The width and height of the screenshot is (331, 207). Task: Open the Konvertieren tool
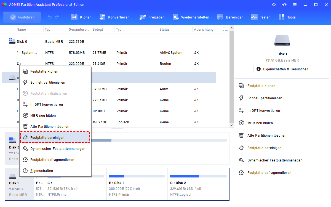pyautogui.click(x=102, y=17)
